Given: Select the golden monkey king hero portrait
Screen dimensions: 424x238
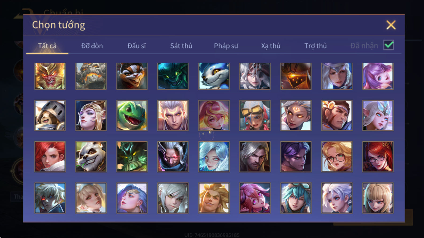Looking at the screenshot, I should tap(50, 76).
